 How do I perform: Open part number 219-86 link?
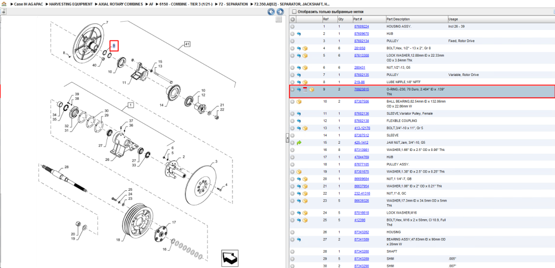[x=360, y=82]
